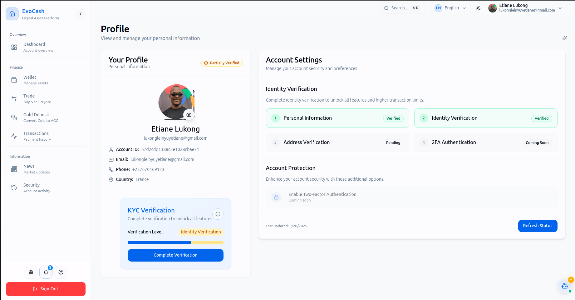The image size is (575, 300).
Task: Click the Complete Verification button
Action: (175, 255)
